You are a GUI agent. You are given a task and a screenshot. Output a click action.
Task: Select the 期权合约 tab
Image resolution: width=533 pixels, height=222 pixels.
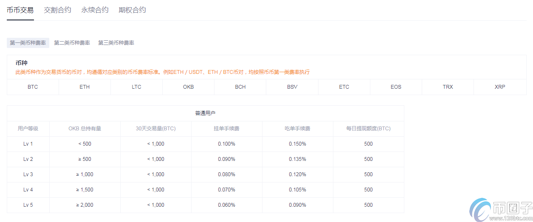[x=132, y=10]
